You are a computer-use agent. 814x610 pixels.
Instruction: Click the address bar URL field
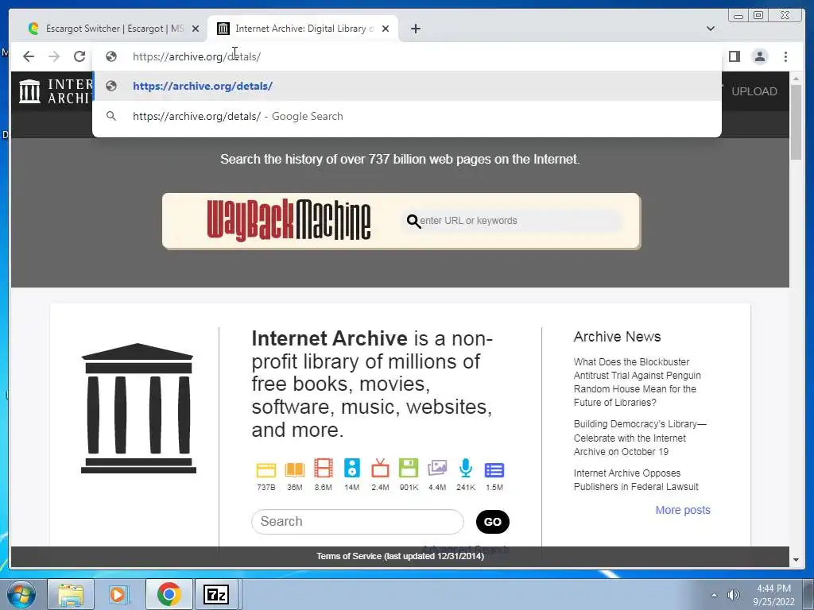coord(407,56)
